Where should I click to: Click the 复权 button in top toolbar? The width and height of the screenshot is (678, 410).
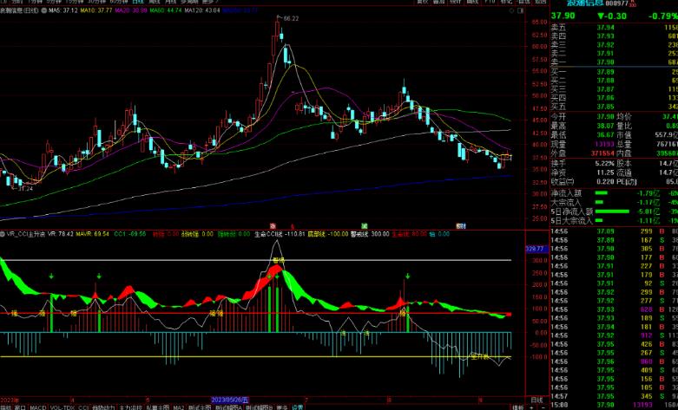pos(422,2)
